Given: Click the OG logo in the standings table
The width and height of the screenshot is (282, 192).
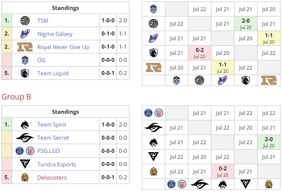Looking at the screenshot, I should pos(25,60).
